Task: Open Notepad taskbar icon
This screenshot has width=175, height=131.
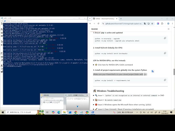Action: [81, 112]
